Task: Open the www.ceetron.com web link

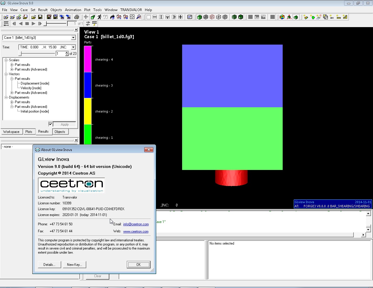Action: [x=136, y=231]
